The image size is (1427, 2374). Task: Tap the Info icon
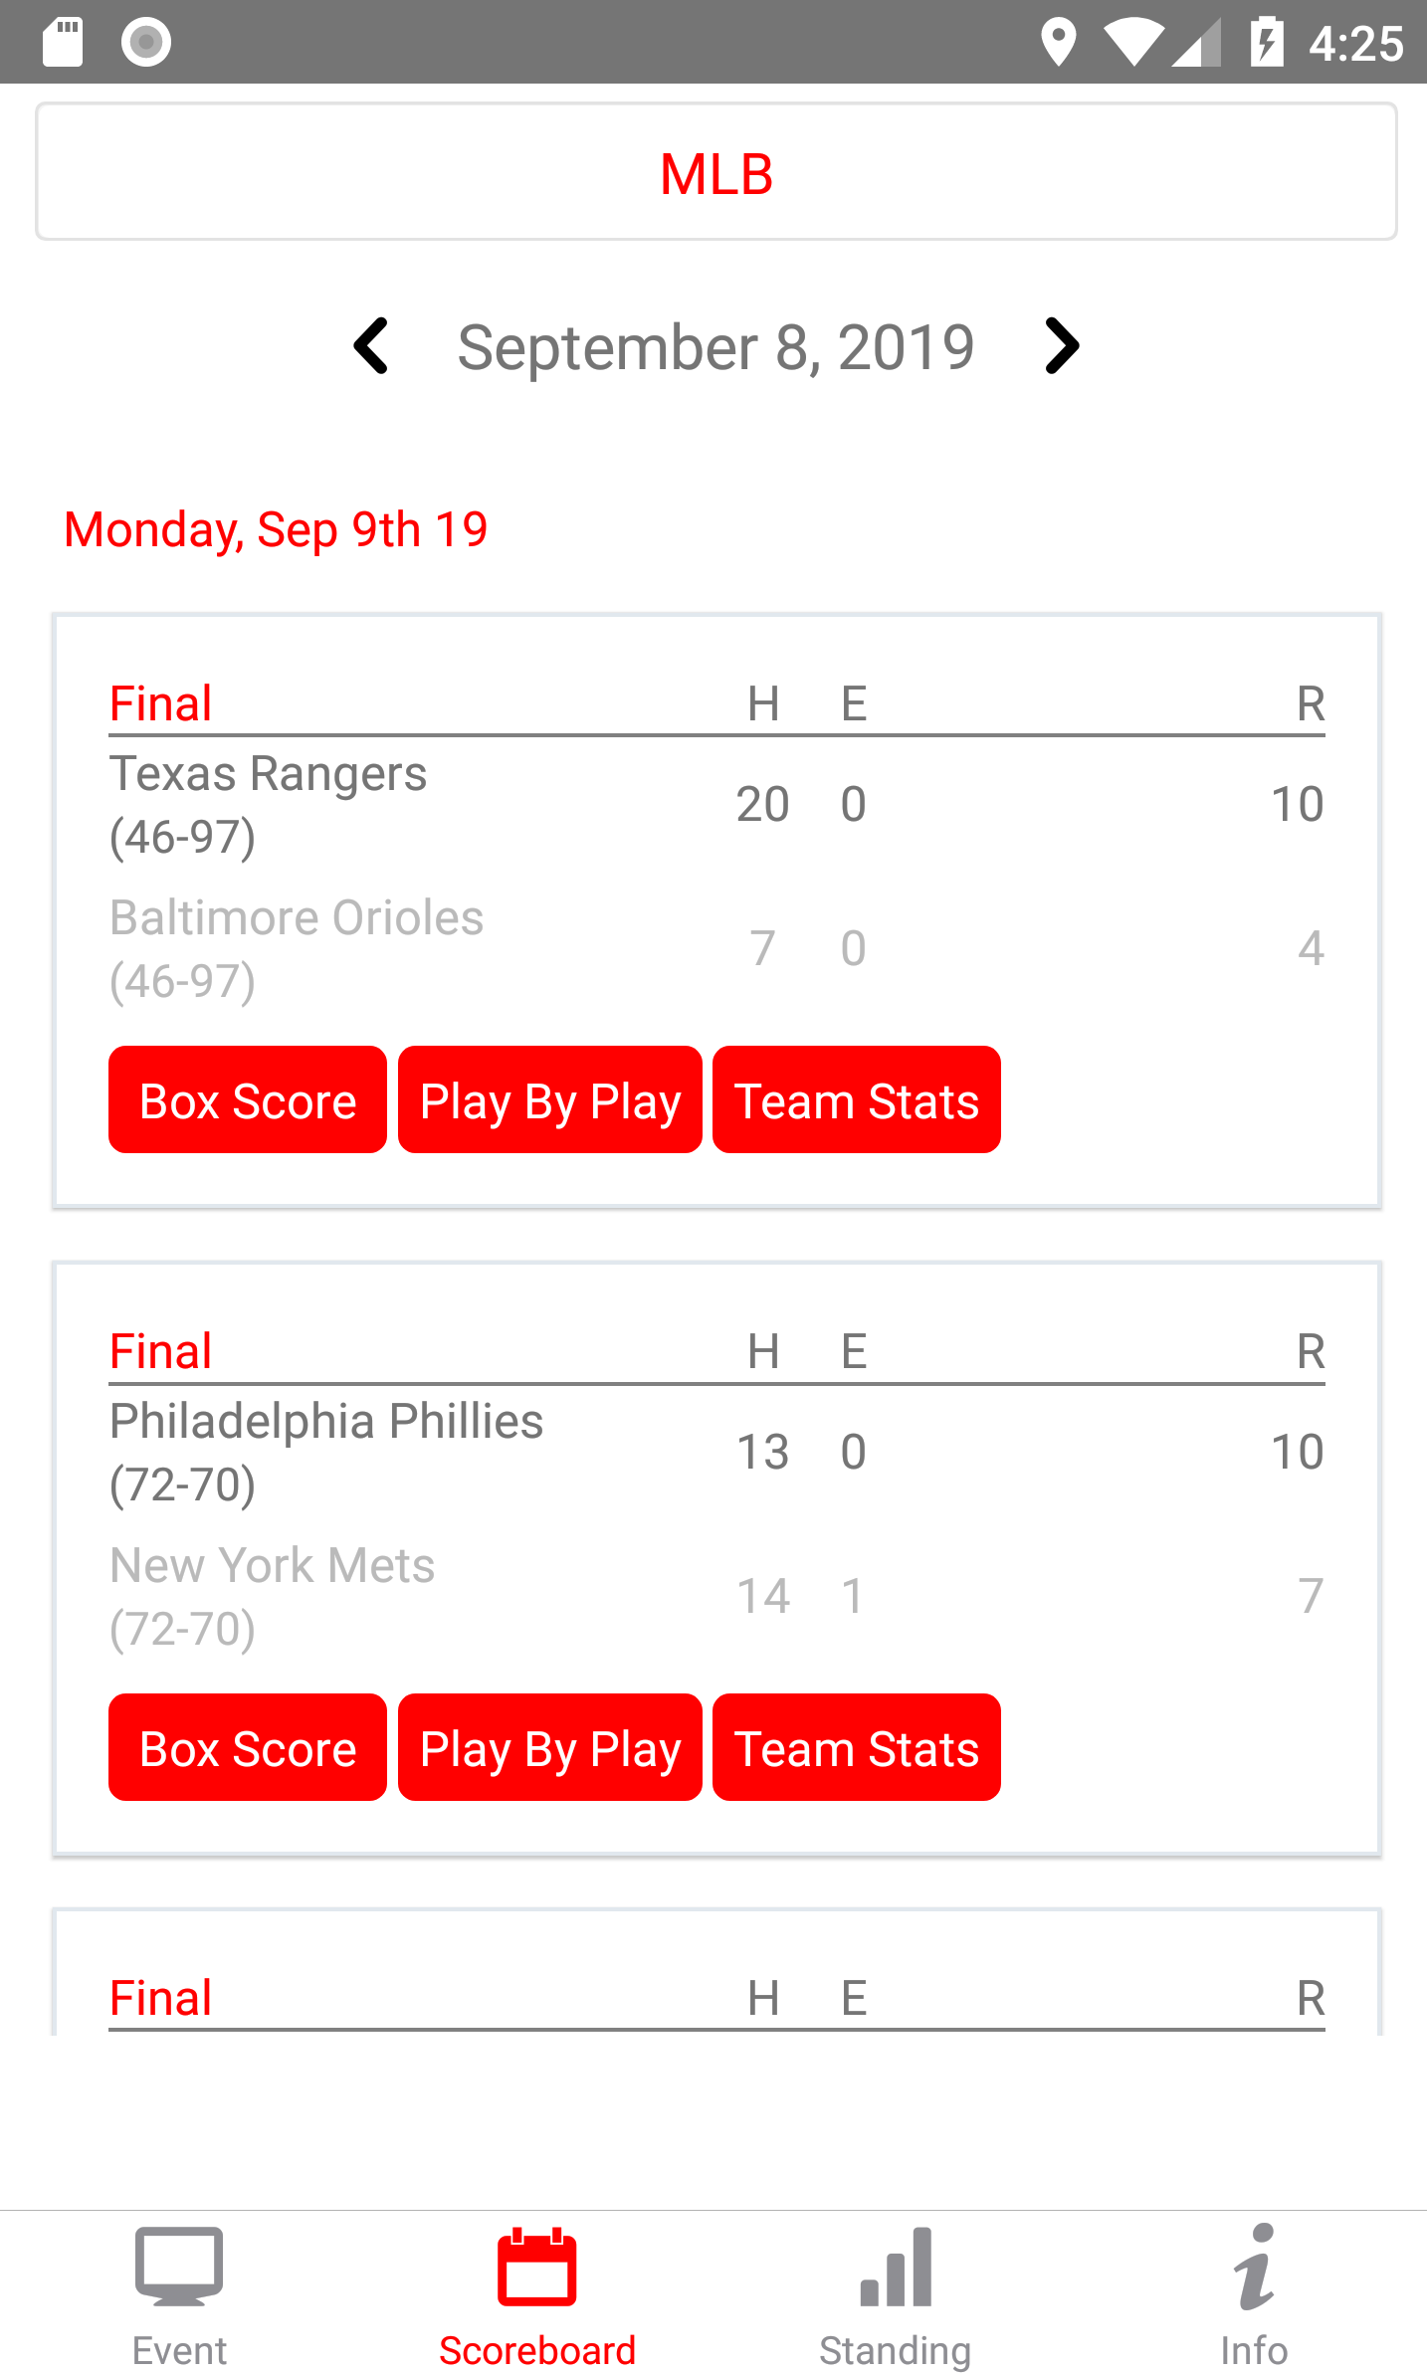coord(1254,2267)
